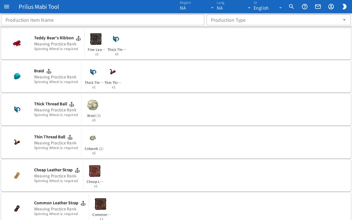Expand the Production Type dropdown
352x220 pixels.
pyautogui.click(x=279, y=20)
